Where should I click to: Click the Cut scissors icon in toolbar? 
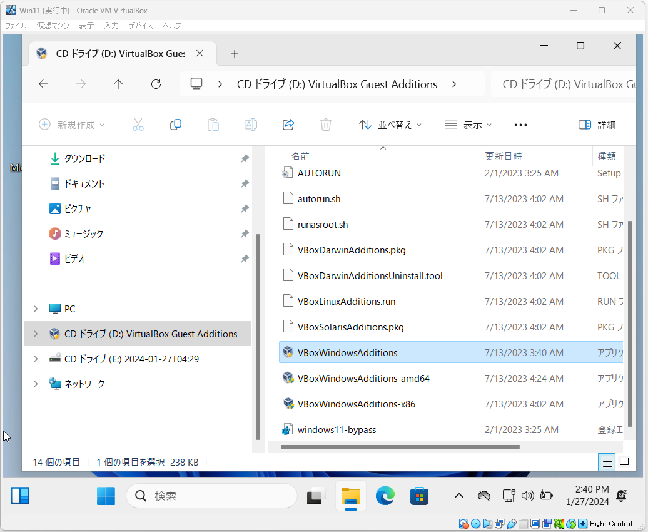pos(138,125)
